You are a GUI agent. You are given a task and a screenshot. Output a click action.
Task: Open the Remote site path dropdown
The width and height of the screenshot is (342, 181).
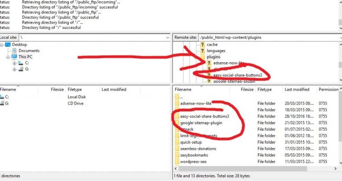click(339, 37)
